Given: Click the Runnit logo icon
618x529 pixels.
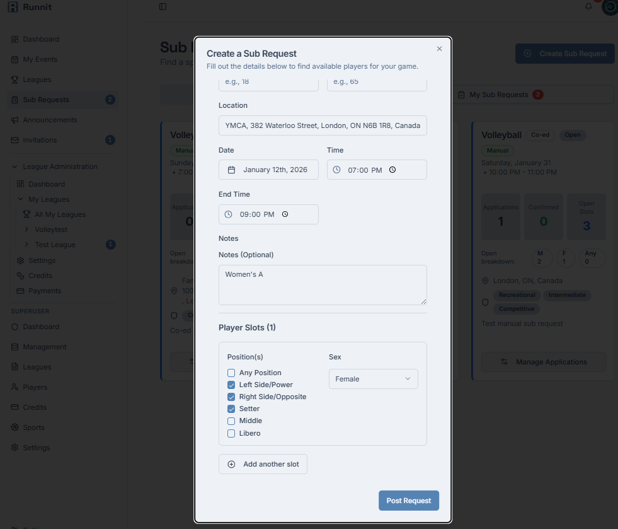Looking at the screenshot, I should coord(14,7).
